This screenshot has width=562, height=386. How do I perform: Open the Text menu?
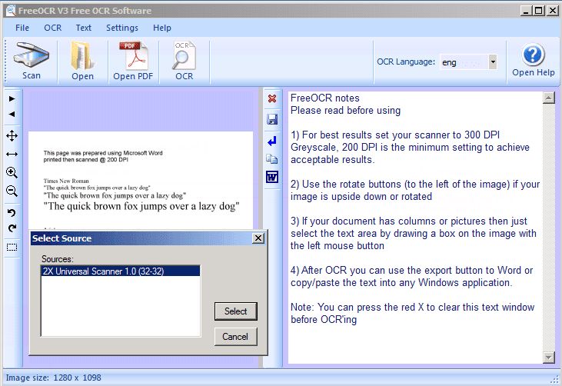pos(84,28)
